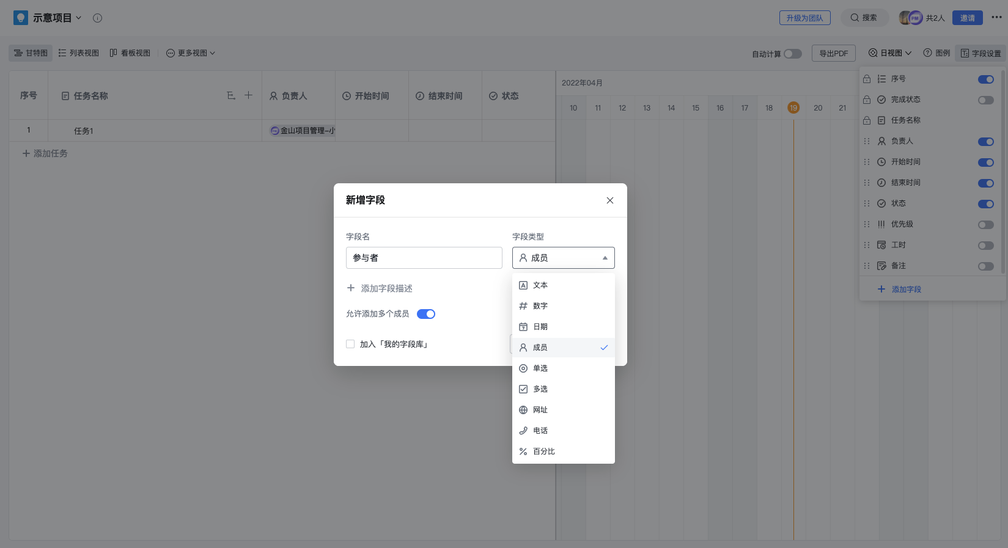Click the 字段设置 button
Screen dimensions: 1008x548
(981, 53)
